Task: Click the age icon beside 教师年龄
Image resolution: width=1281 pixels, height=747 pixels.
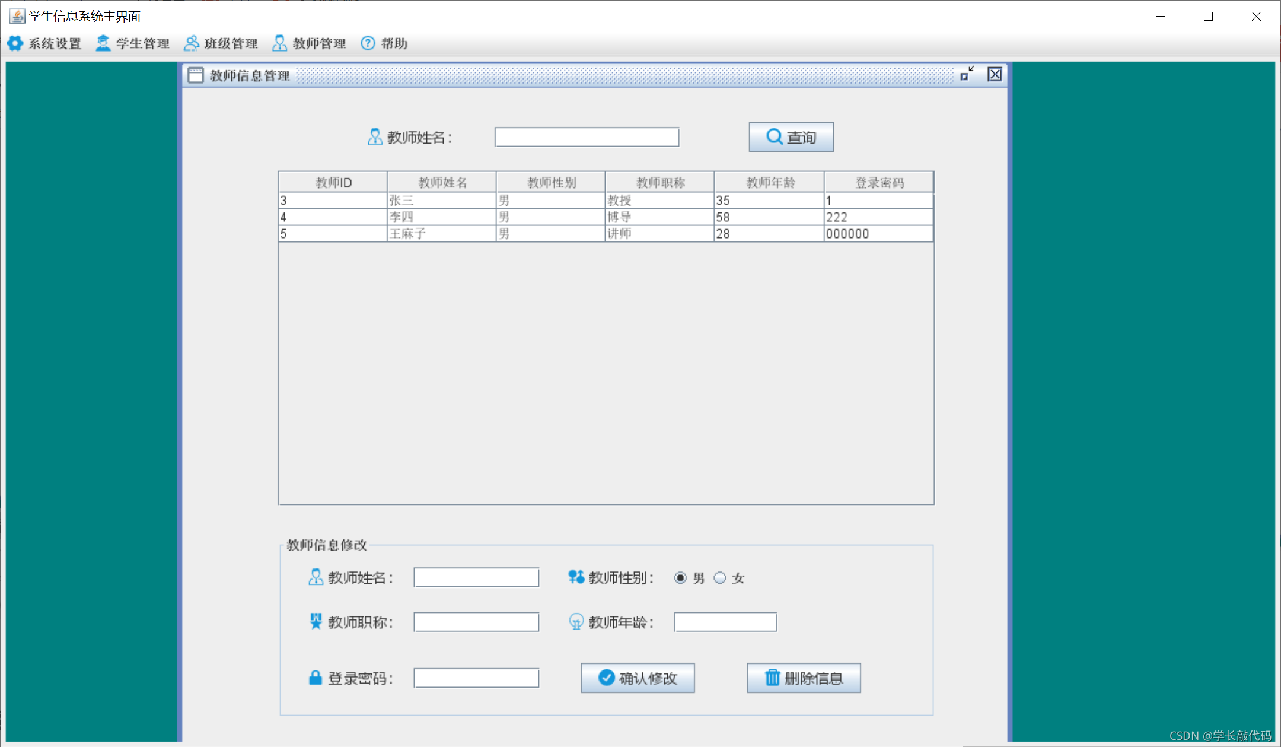Action: 574,622
